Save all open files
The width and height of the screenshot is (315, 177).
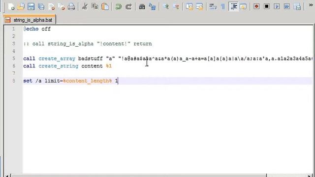point(41,6)
